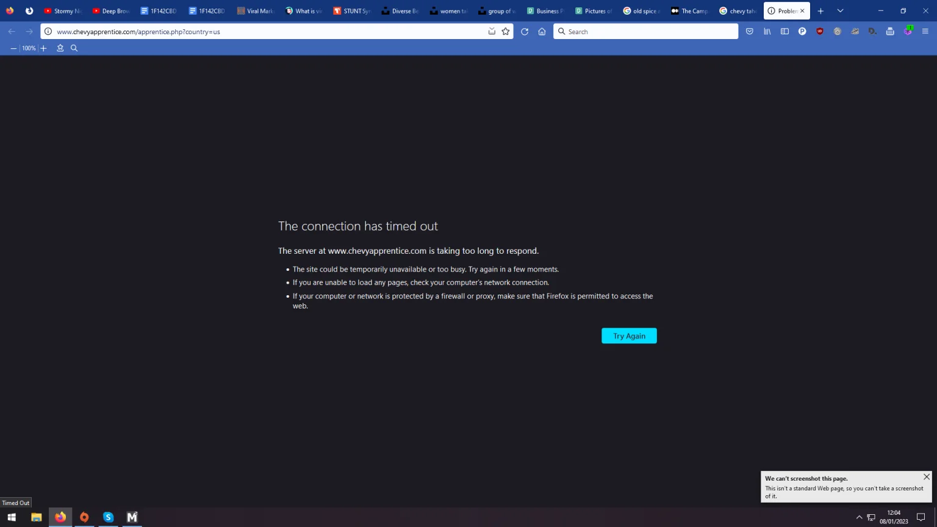Open the uBlock Origin extension icon
Viewport: 937px width, 527px height.
coord(820,32)
